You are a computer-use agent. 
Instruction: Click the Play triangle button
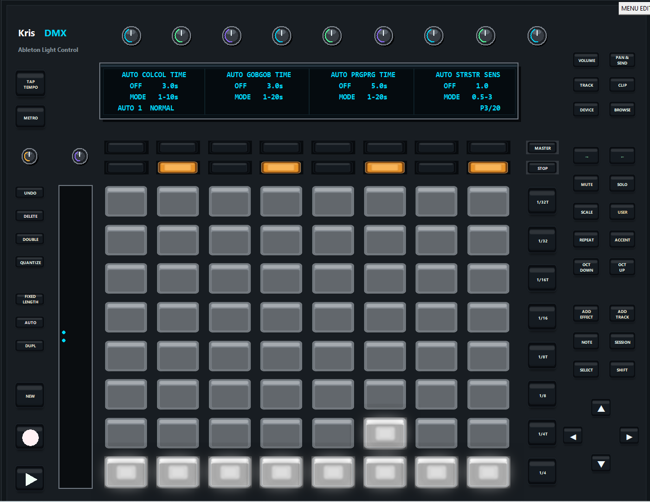pyautogui.click(x=30, y=479)
